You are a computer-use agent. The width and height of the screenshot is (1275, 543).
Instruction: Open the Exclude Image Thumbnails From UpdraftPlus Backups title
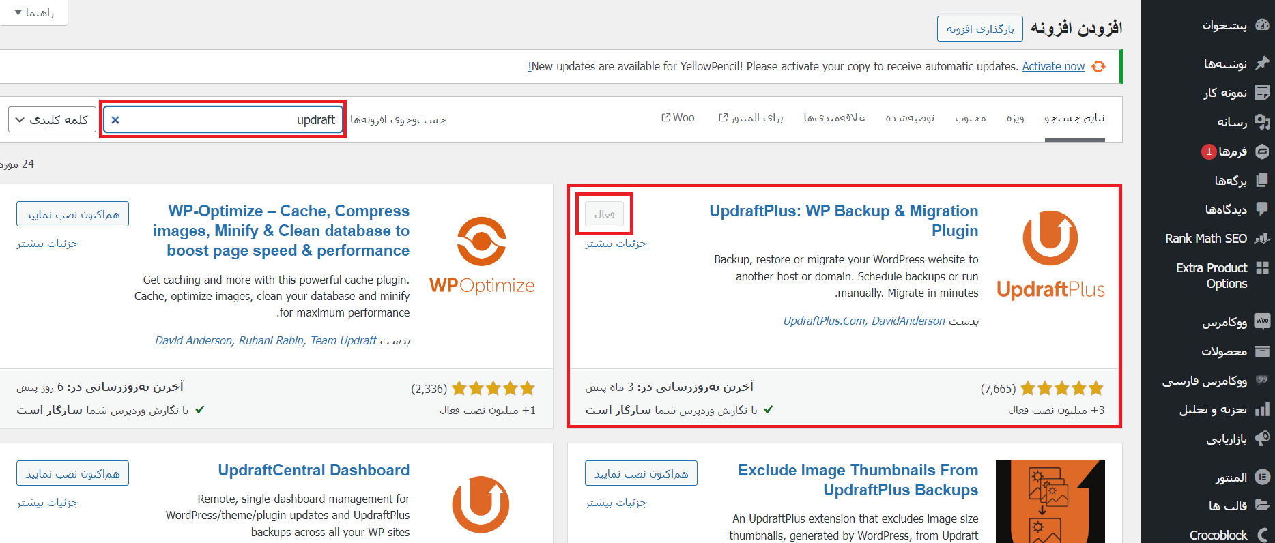[858, 480]
